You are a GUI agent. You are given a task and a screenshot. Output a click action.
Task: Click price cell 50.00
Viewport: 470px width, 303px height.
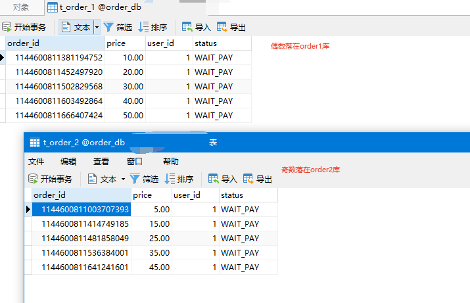[x=126, y=116]
